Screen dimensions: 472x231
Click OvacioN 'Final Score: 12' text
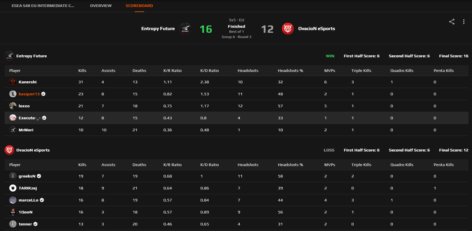pos(454,150)
